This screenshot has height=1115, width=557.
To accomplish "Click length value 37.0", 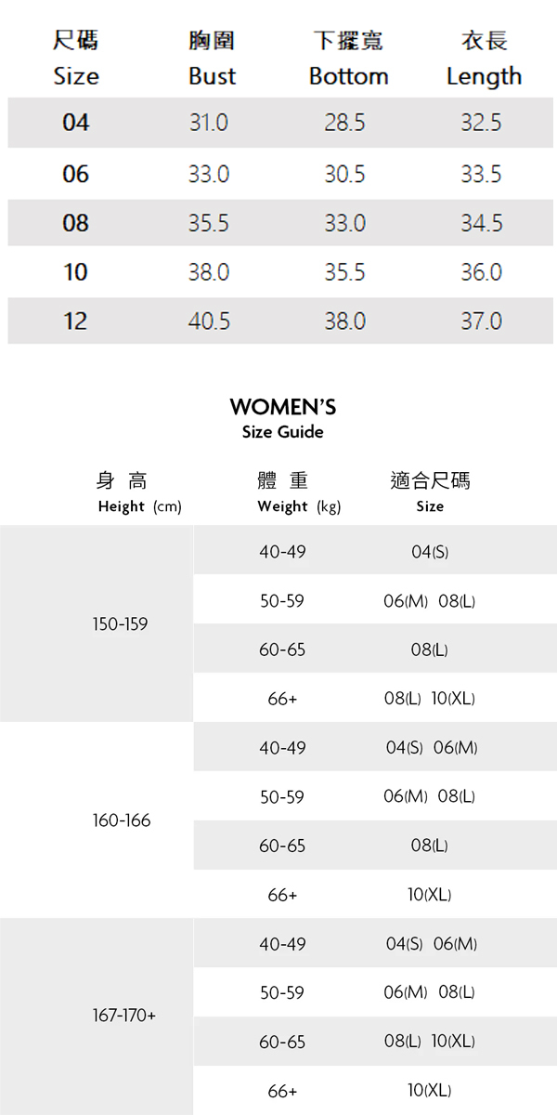I will [x=481, y=321].
